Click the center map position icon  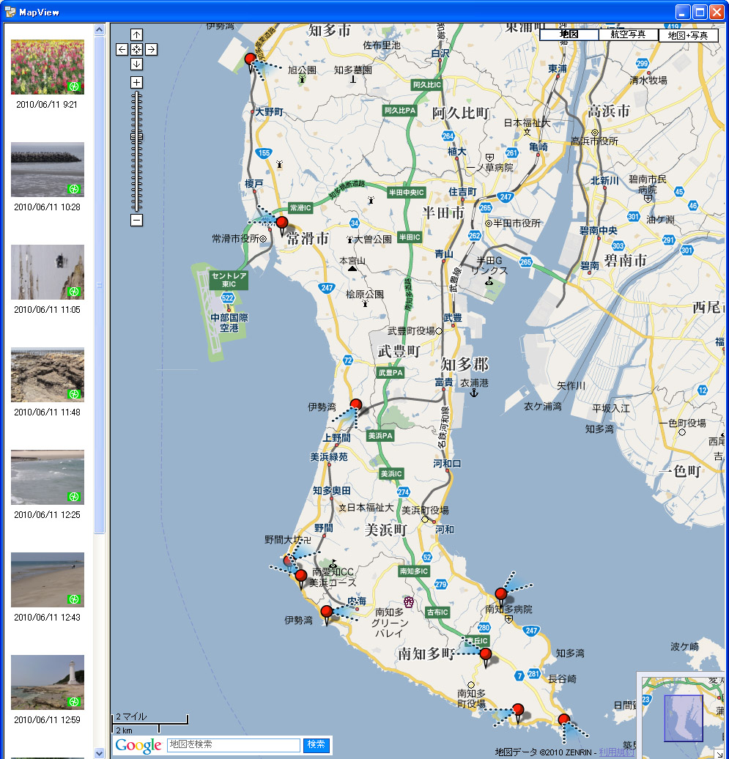pyautogui.click(x=136, y=49)
